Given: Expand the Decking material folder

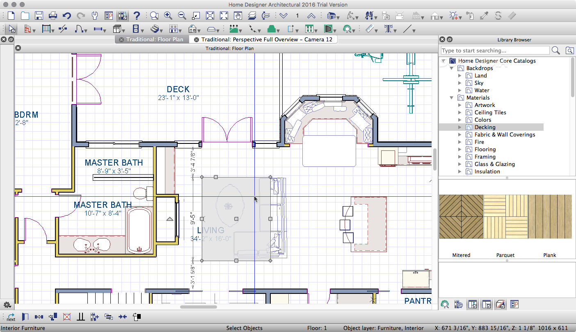Looking at the screenshot, I should pos(459,127).
